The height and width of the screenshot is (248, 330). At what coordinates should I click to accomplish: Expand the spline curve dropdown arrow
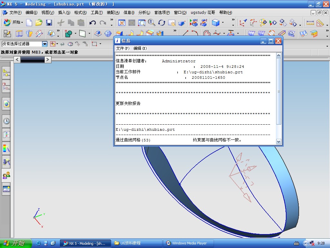coord(224,33)
